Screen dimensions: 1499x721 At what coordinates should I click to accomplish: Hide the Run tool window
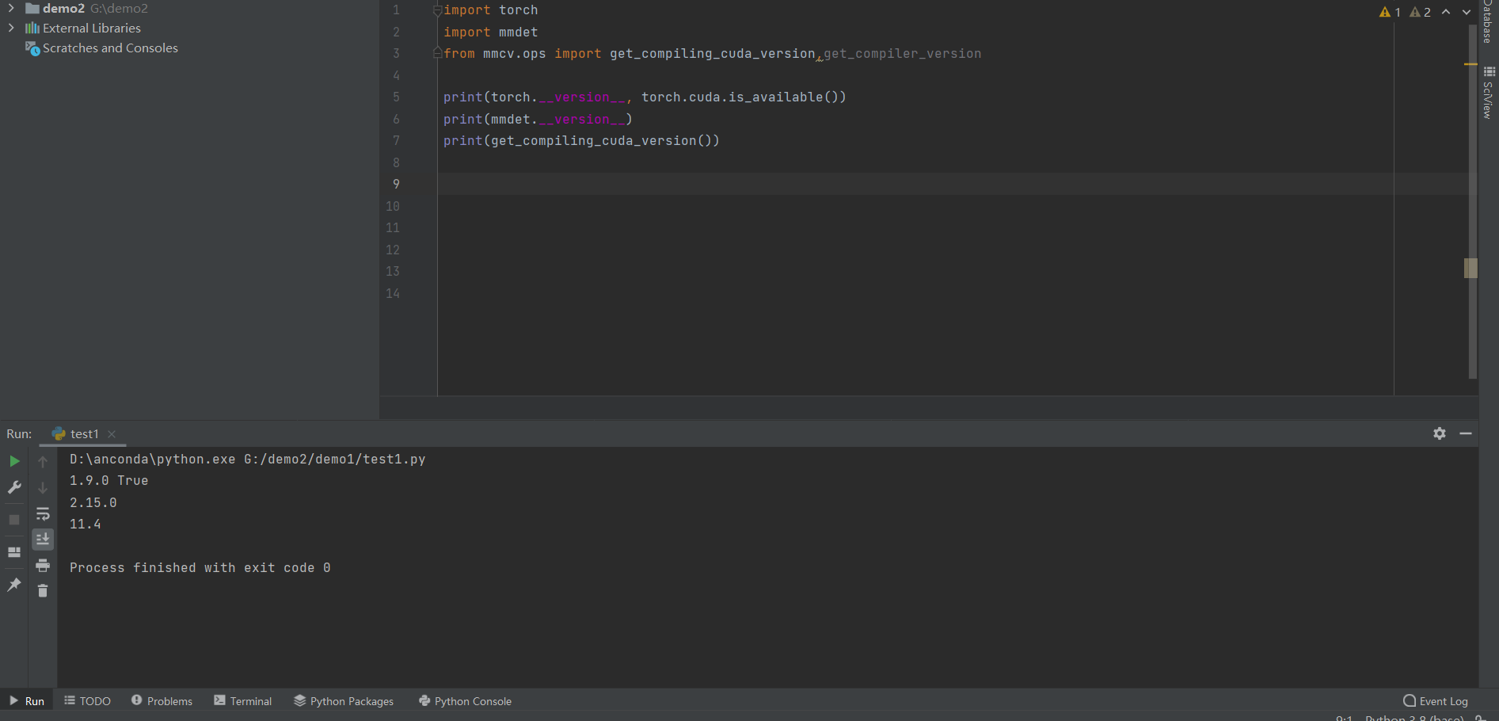tap(1466, 433)
